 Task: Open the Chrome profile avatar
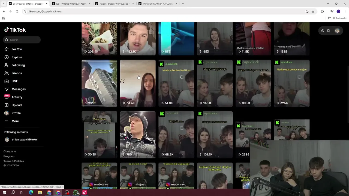click(338, 11)
